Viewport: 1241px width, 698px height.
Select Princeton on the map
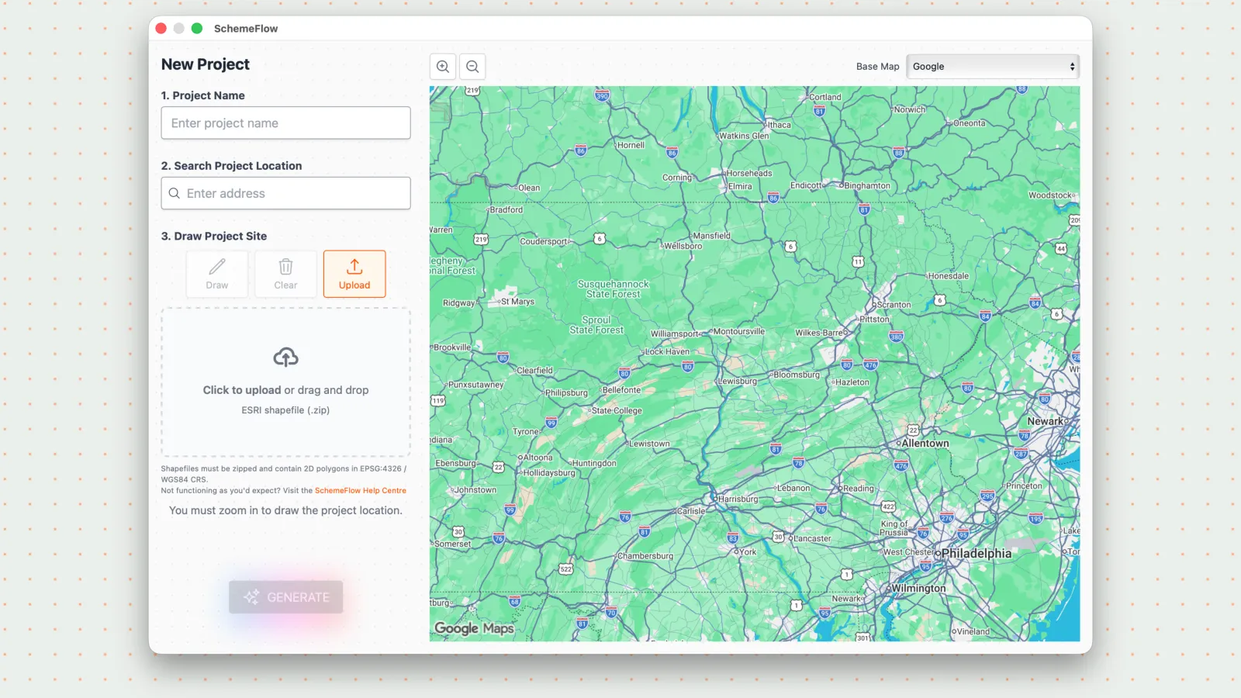(x=1025, y=486)
